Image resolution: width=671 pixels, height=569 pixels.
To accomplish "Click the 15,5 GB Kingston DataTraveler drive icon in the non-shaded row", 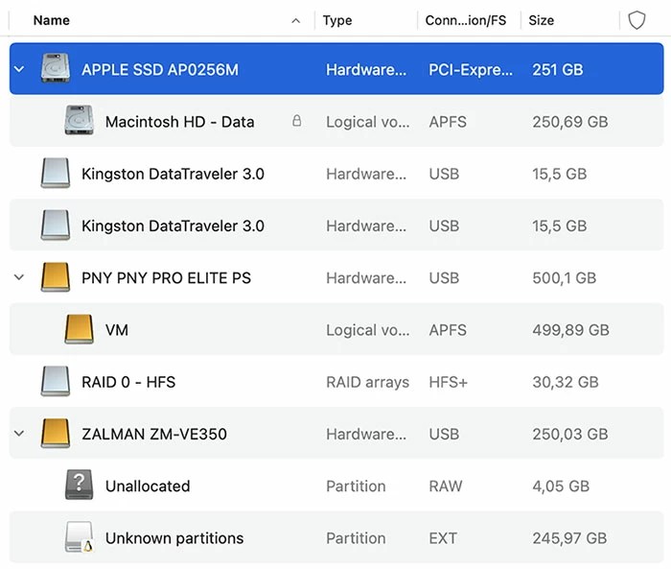I will pyautogui.click(x=56, y=173).
